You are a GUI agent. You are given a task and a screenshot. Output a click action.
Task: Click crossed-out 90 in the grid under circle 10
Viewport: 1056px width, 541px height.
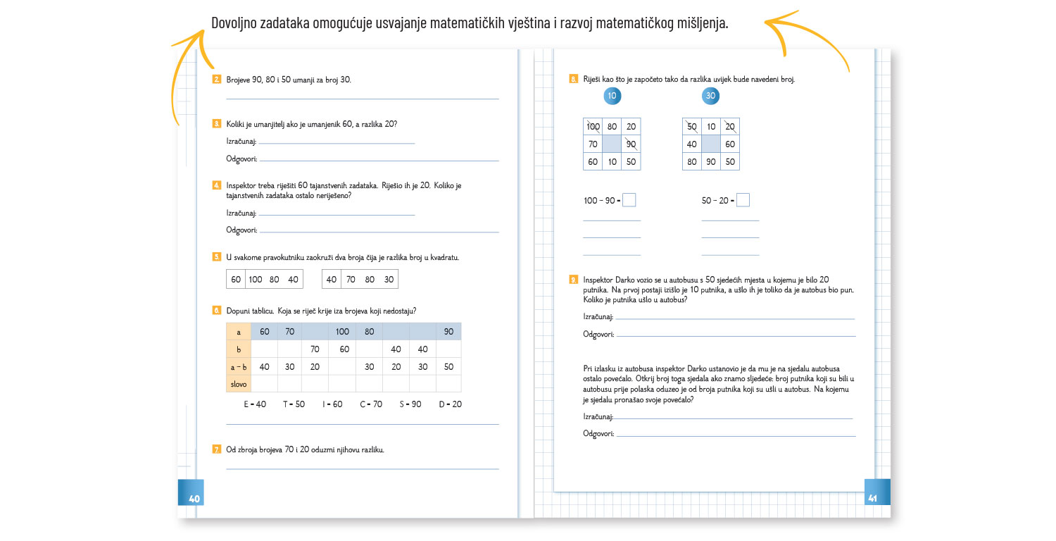[x=631, y=144]
